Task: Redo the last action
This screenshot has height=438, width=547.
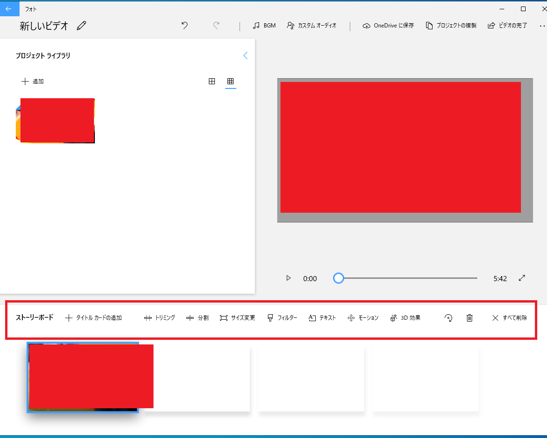Action: point(216,26)
